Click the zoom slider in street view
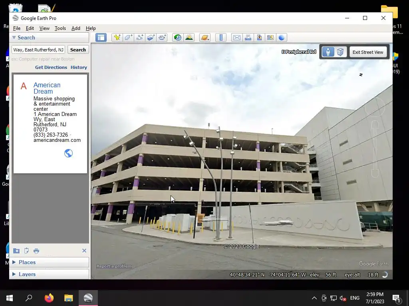The height and width of the screenshot is (306, 409). pos(375,149)
